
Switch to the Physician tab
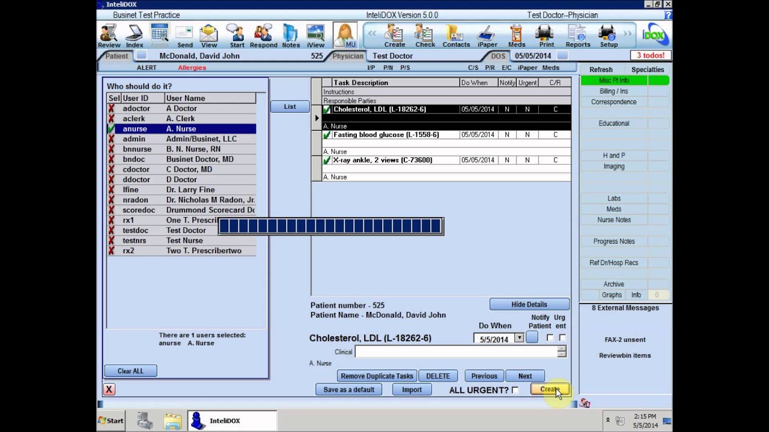[x=348, y=56]
